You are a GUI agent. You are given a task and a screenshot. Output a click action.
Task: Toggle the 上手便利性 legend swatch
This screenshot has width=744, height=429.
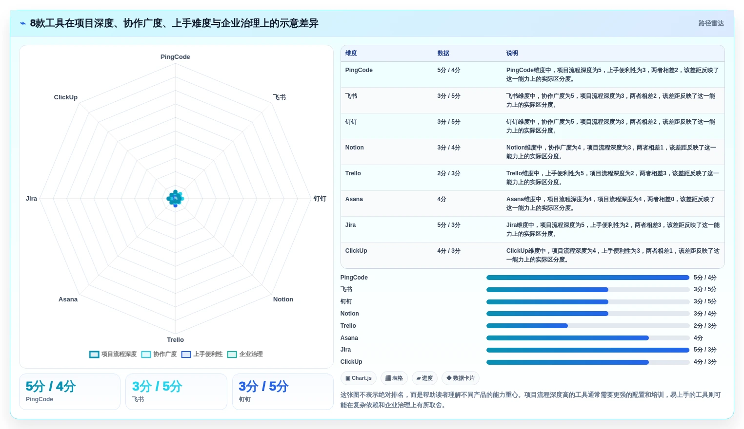[186, 354]
